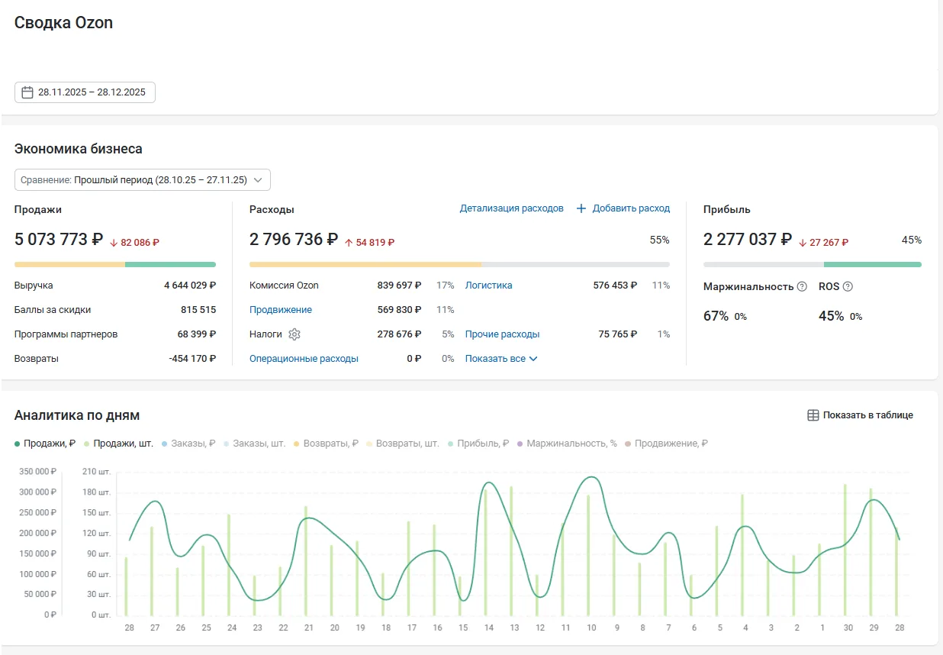This screenshot has width=943, height=655.
Task: Expand Показать все expenses list
Action: [x=501, y=359]
